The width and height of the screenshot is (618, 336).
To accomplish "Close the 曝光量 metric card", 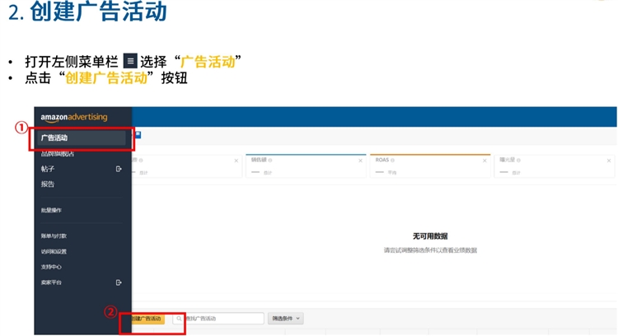I will [609, 161].
